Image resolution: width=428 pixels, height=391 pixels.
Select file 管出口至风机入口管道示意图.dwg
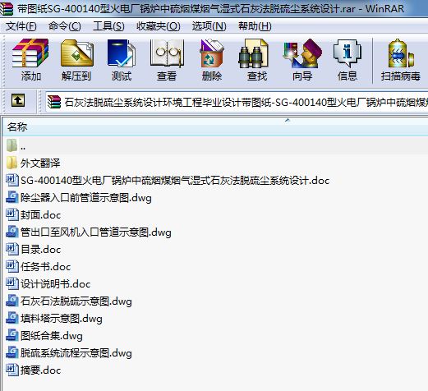point(96,232)
